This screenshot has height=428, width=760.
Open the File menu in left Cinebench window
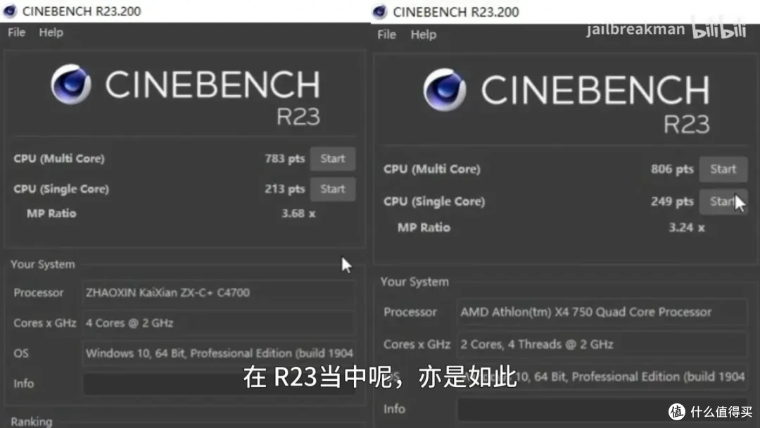pyautogui.click(x=16, y=32)
